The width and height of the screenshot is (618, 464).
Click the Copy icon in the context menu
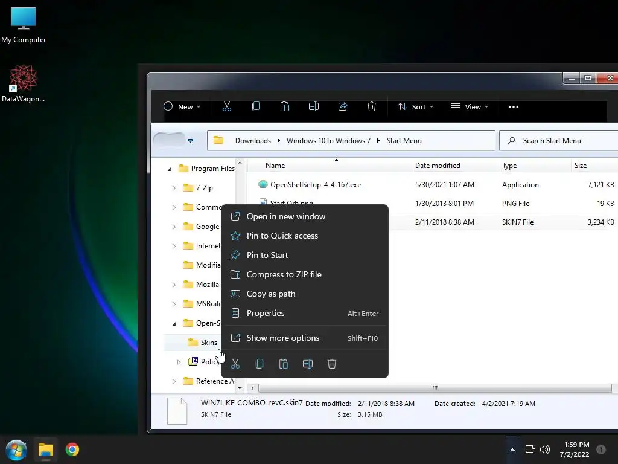click(260, 364)
